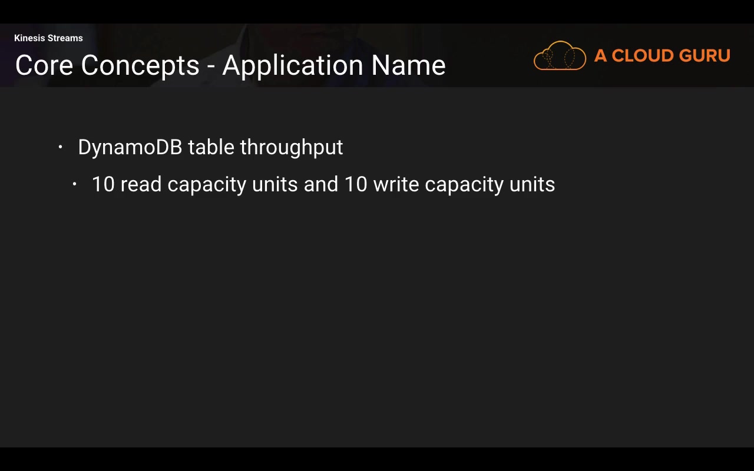This screenshot has width=754, height=471.
Task: Click the word table in first bullet
Action: [211, 147]
